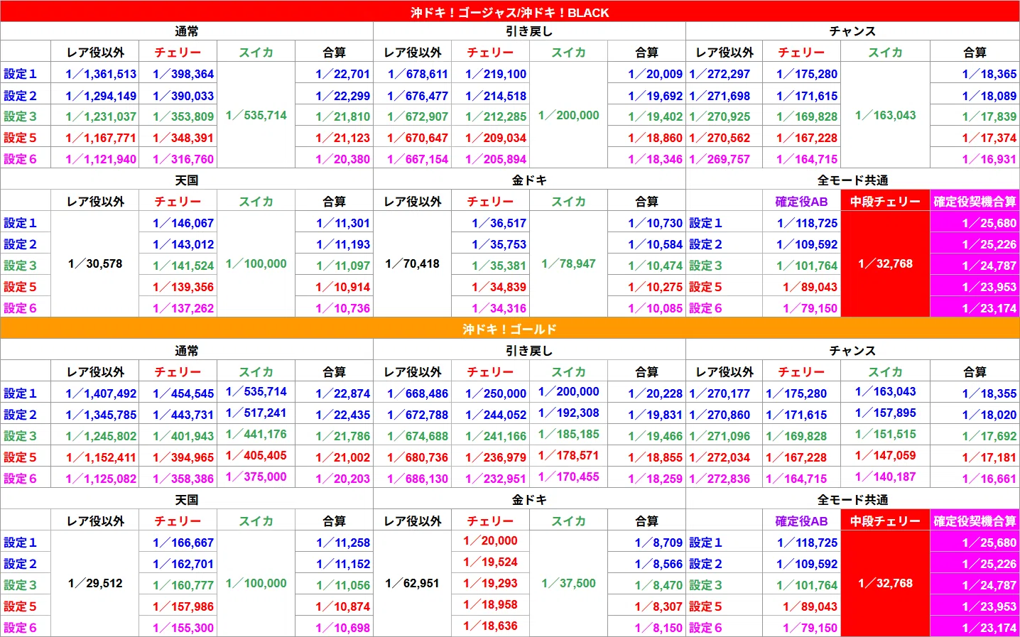Viewport: 1020px width, 637px height.
Task: Select the merged cell "1／30,578"
Action: tap(95, 263)
